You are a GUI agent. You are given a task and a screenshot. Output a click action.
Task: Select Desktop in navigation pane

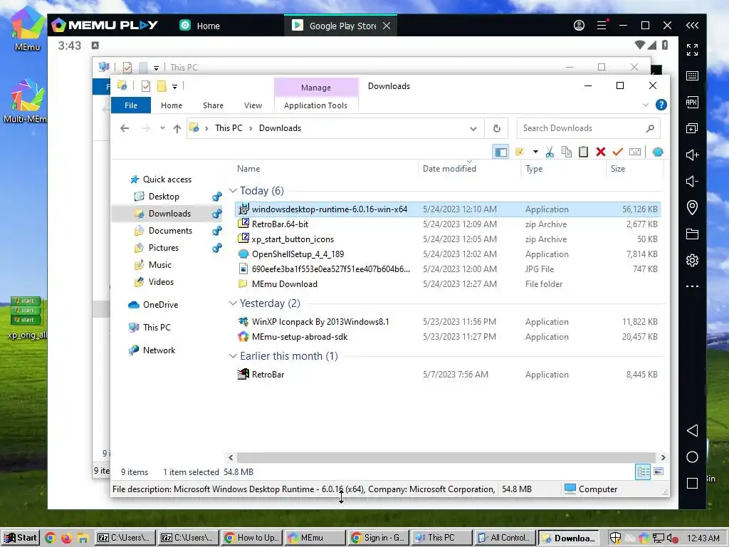(164, 197)
